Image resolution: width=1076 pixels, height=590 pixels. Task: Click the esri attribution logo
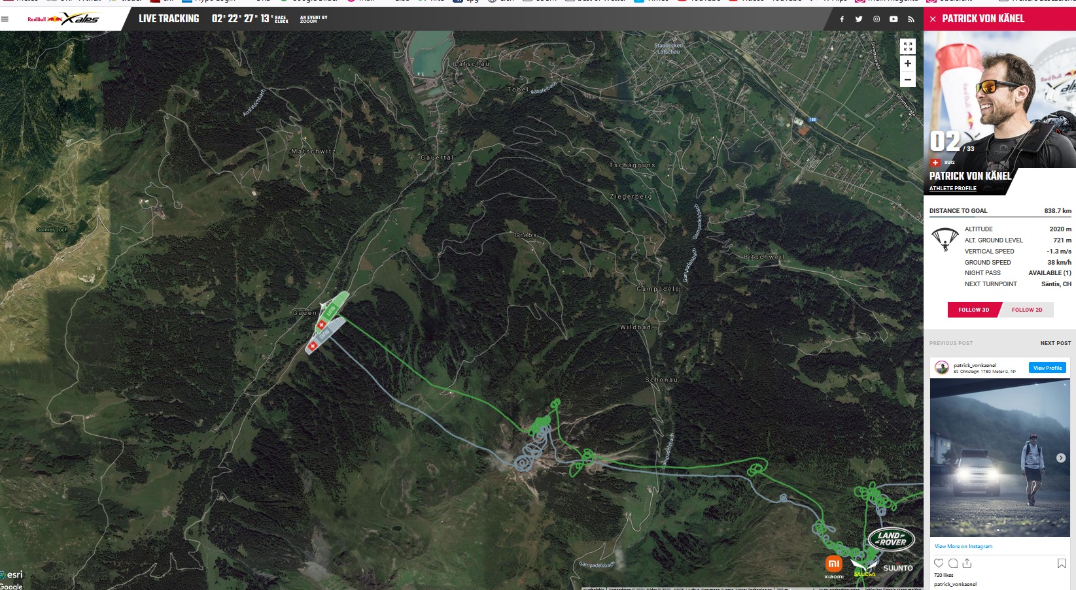coord(12,575)
